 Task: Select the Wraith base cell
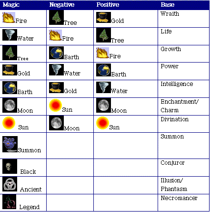(x=183, y=19)
